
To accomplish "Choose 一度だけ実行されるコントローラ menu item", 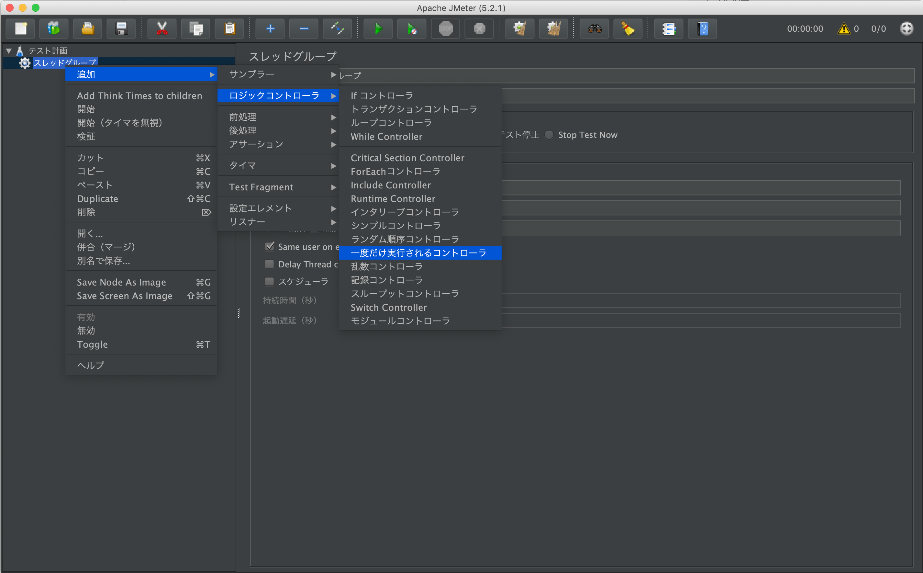I will click(418, 253).
